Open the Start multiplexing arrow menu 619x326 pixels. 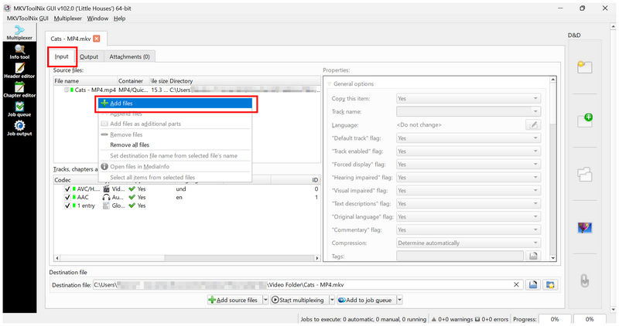[x=332, y=300]
